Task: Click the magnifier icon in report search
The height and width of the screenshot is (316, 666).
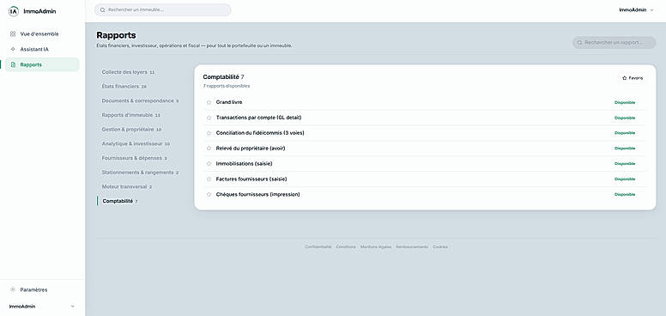Action: (580, 42)
